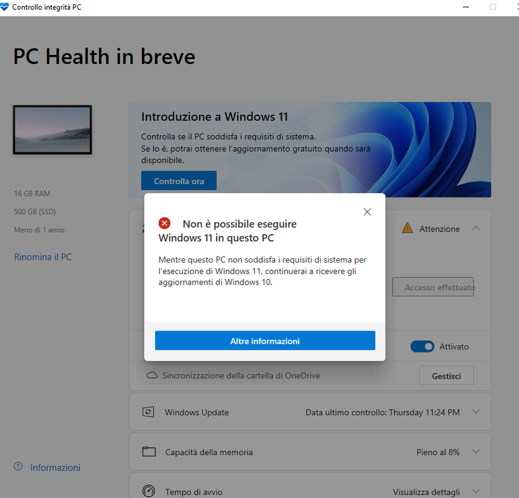Click the Visualizza dettagli text
Screen dimensions: 519x498
click(x=426, y=492)
